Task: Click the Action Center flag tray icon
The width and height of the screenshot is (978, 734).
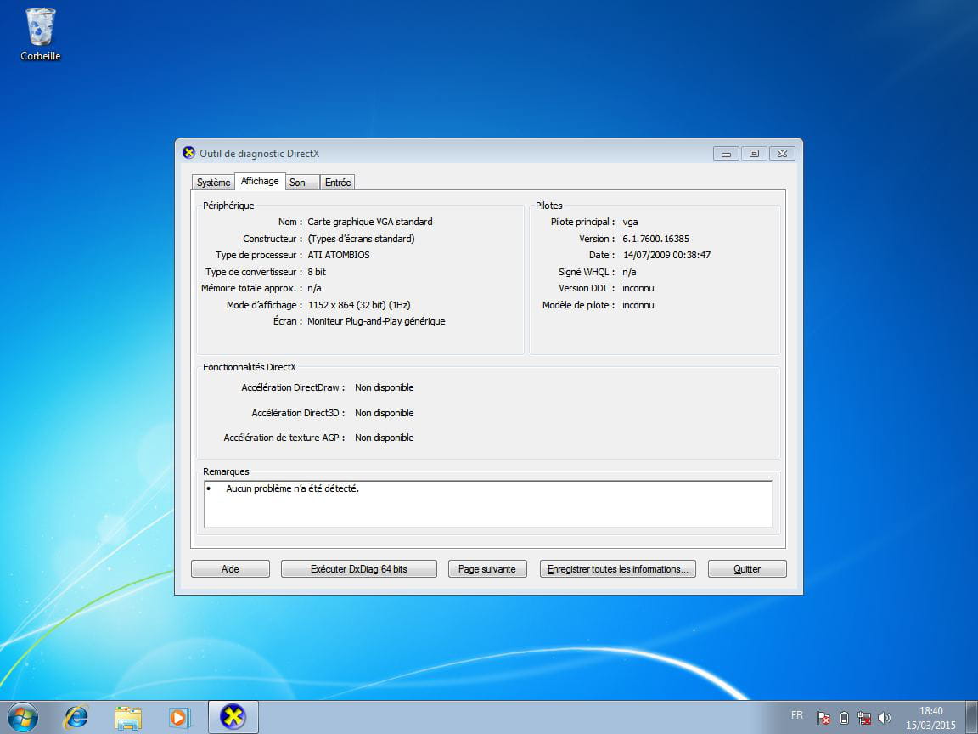Action: (x=823, y=718)
